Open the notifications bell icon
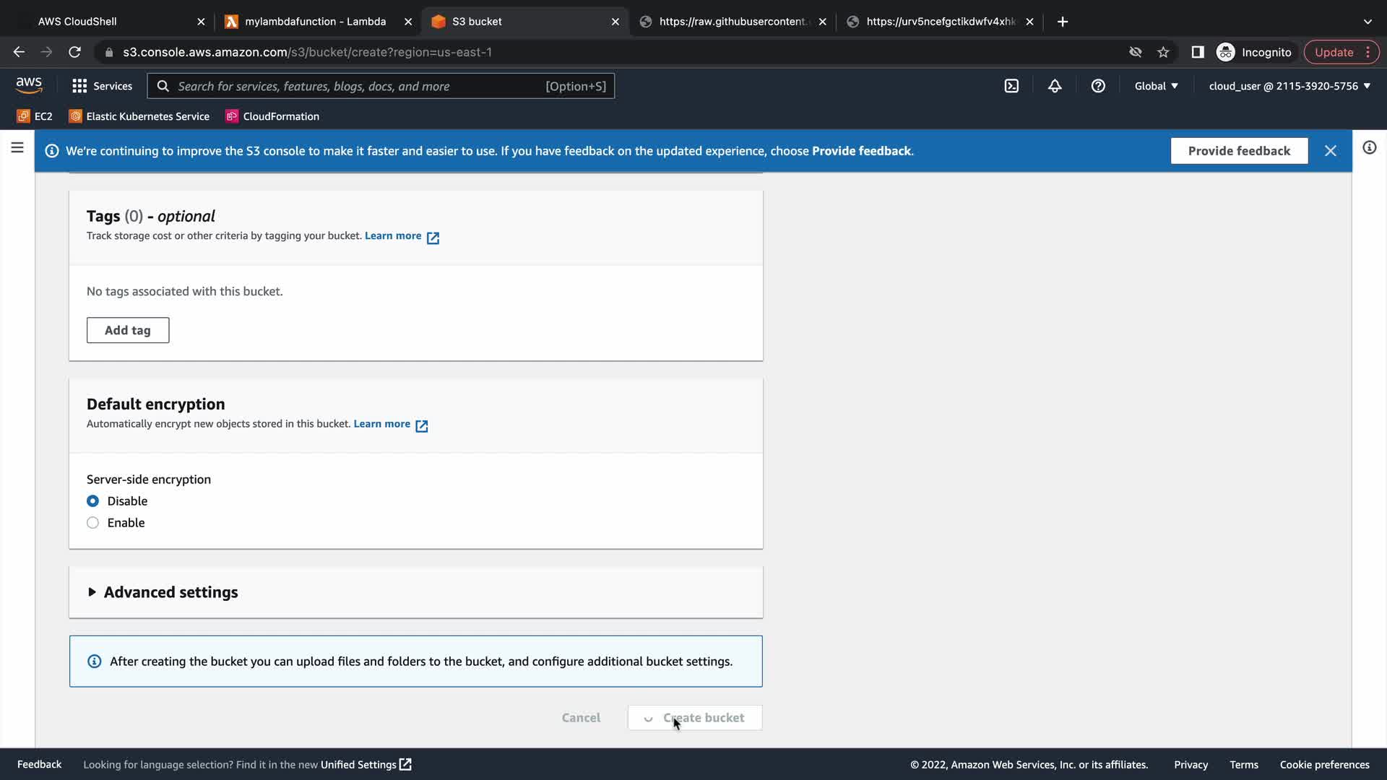Screen dimensions: 1387x780 (x=1055, y=86)
